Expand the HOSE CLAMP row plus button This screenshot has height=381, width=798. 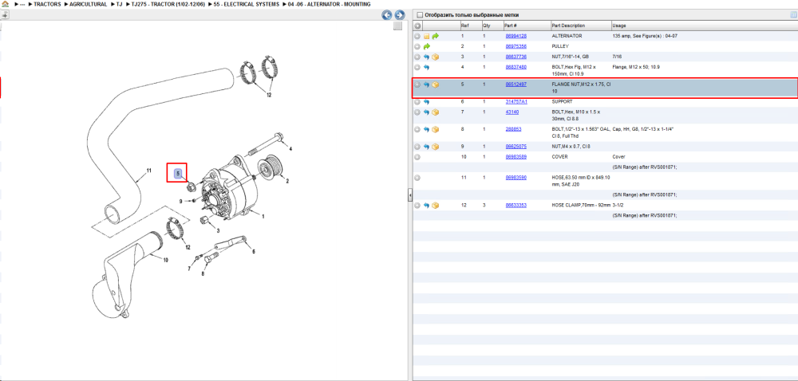pos(417,206)
